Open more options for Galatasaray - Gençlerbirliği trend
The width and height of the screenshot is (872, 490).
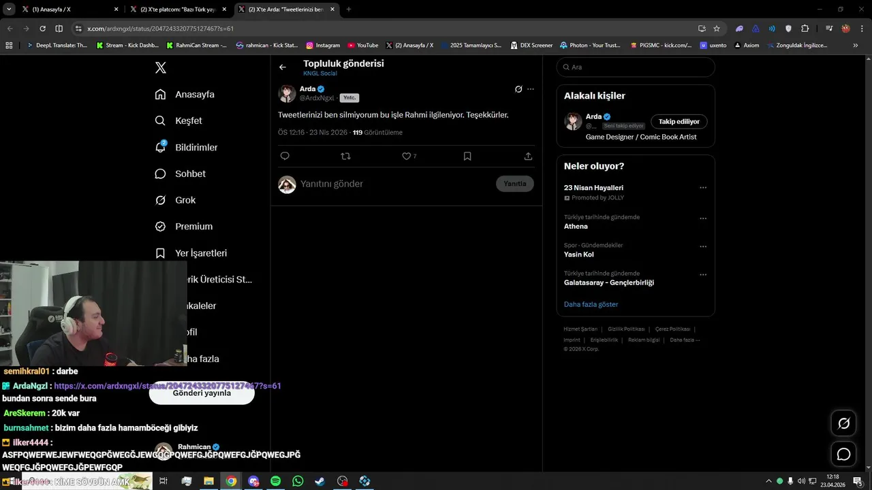(703, 275)
